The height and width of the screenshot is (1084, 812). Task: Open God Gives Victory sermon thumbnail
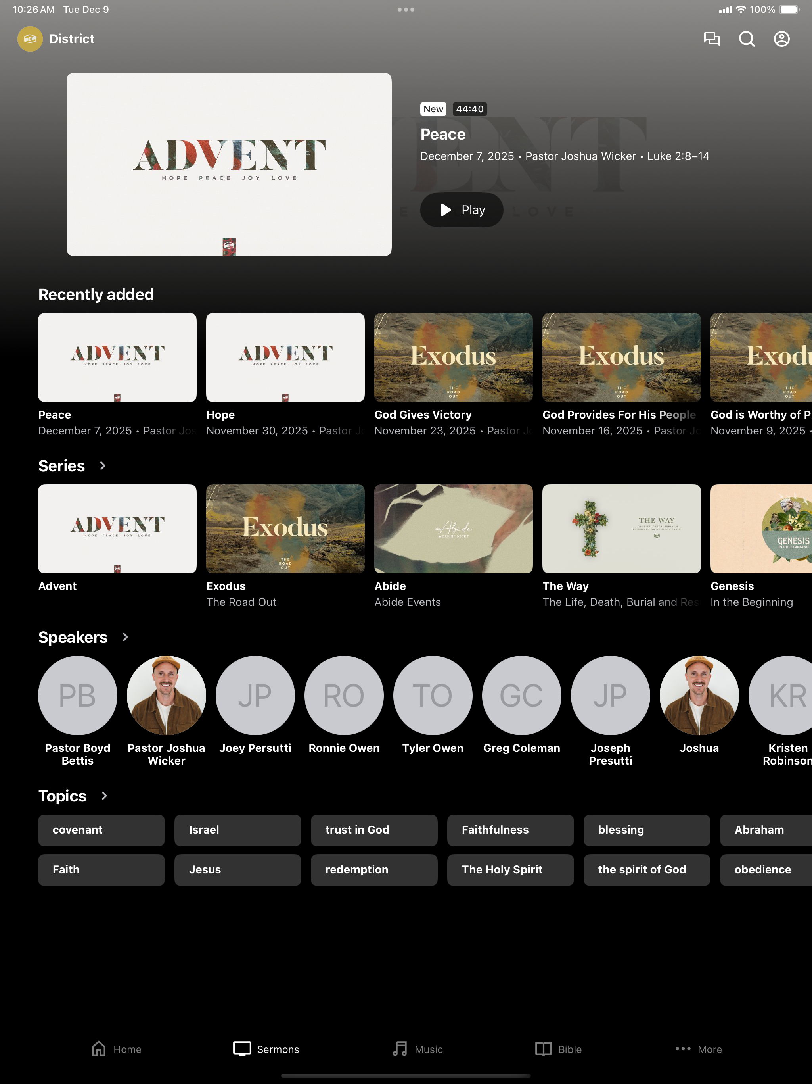(454, 357)
